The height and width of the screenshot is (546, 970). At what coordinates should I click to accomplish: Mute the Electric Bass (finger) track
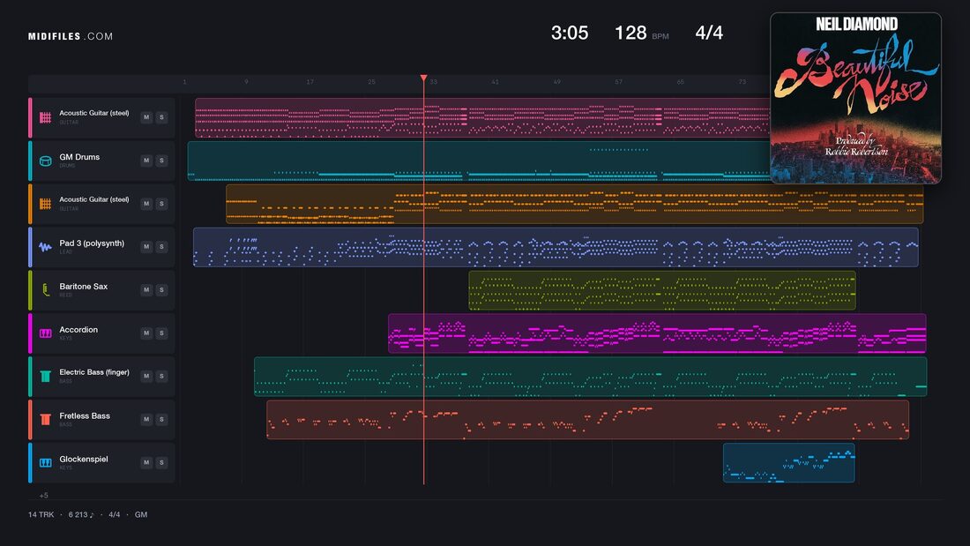click(x=146, y=376)
